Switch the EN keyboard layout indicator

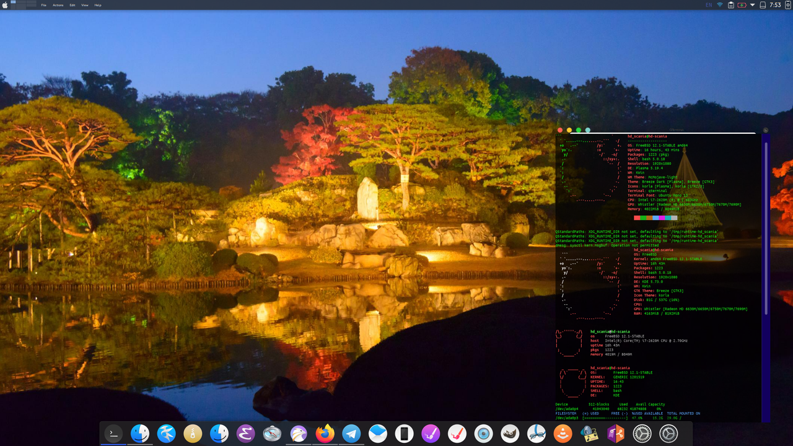[x=709, y=5]
